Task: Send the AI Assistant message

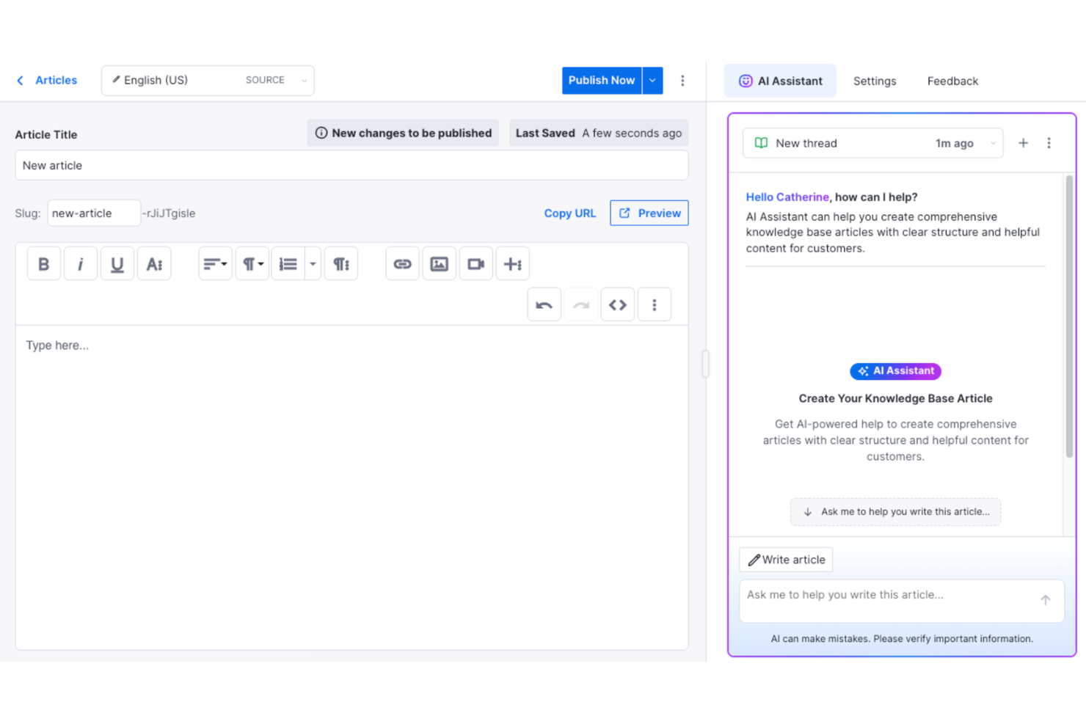Action: pyautogui.click(x=1045, y=599)
